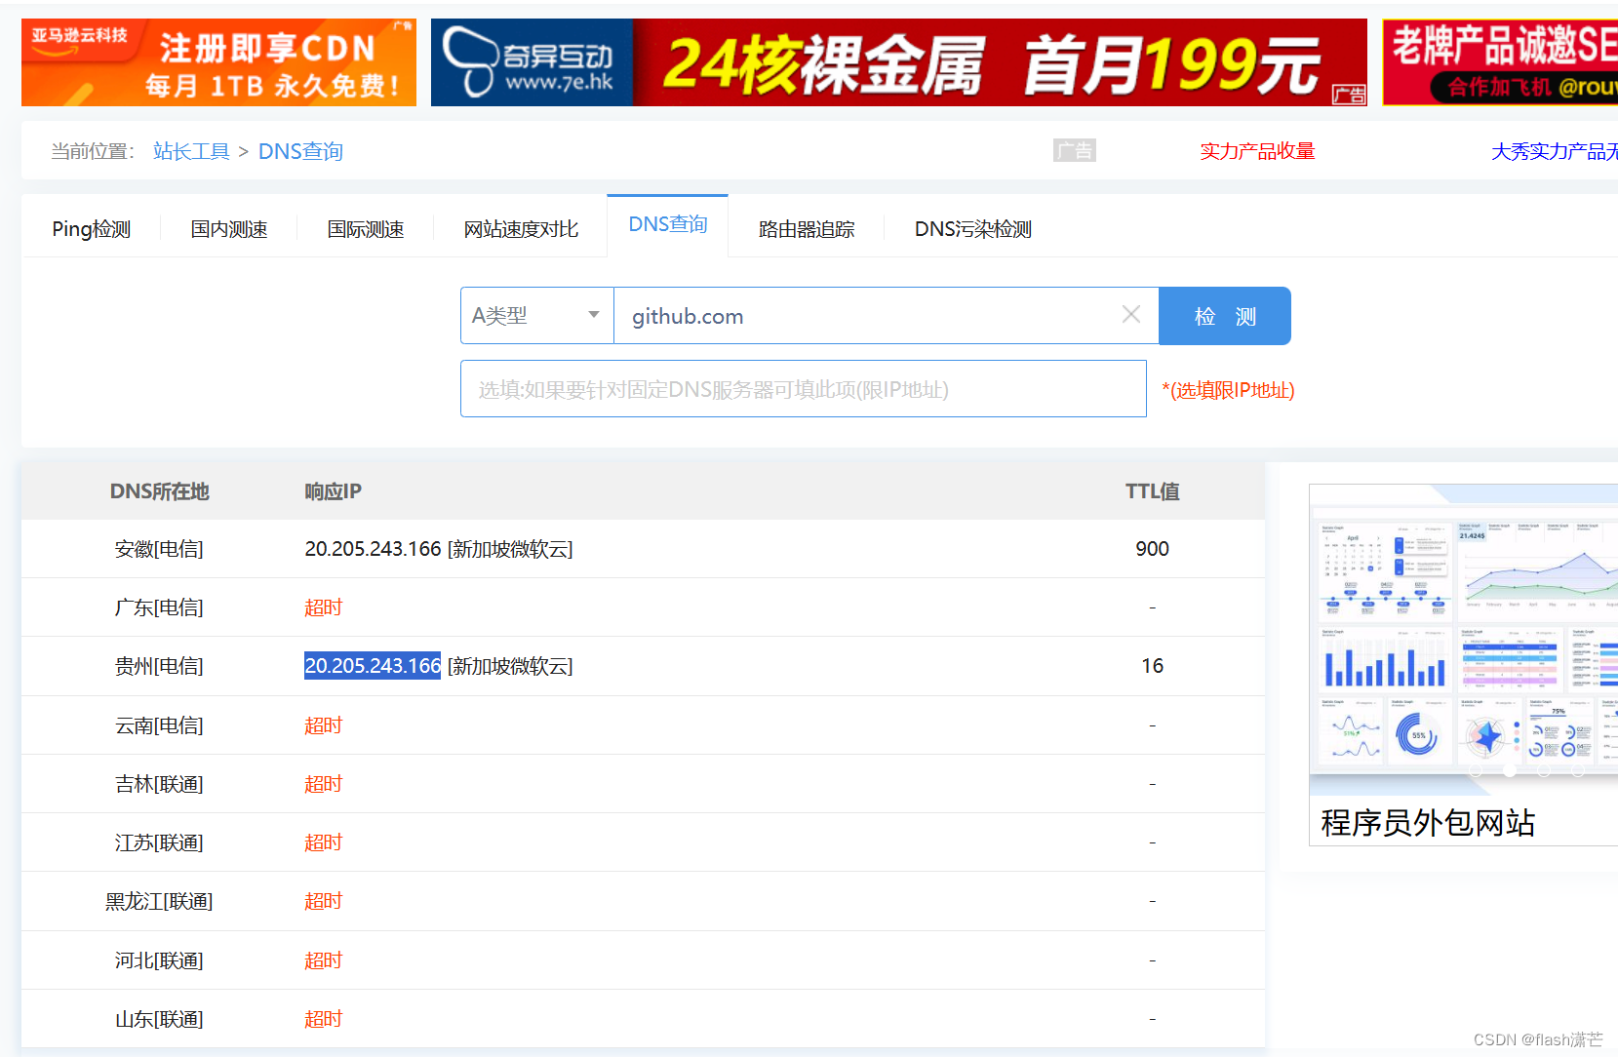Click 超时 in the 江苏[联通] row
Image resolution: width=1618 pixels, height=1057 pixels.
[324, 842]
